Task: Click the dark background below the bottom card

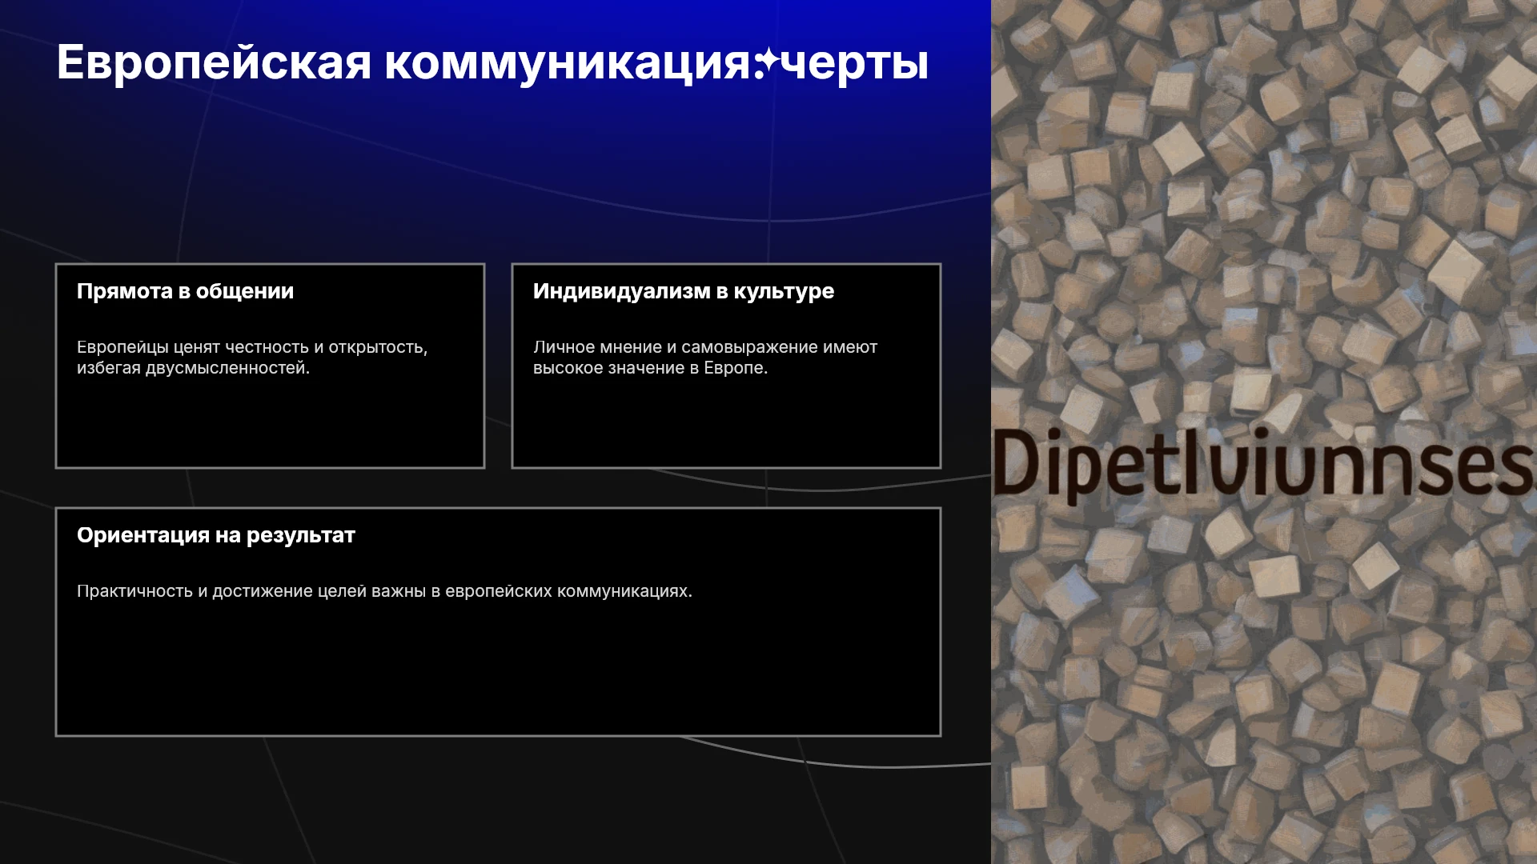Action: coord(496,800)
